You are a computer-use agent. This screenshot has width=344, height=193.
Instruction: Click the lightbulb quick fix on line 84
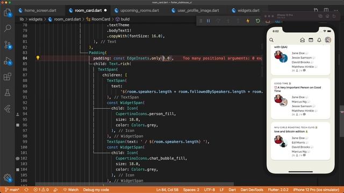[38, 58]
